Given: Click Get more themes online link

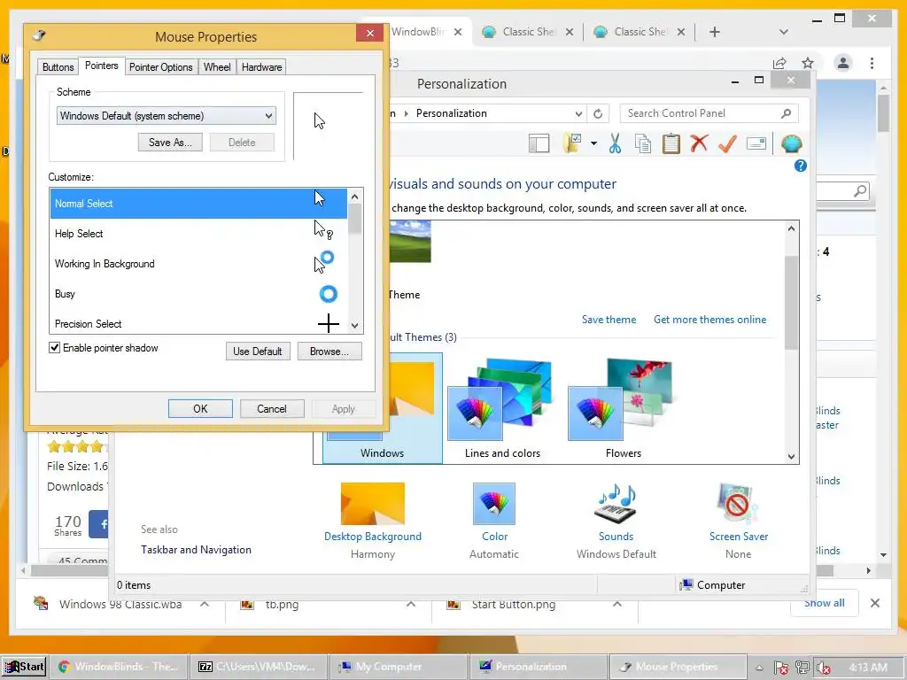Looking at the screenshot, I should (709, 319).
